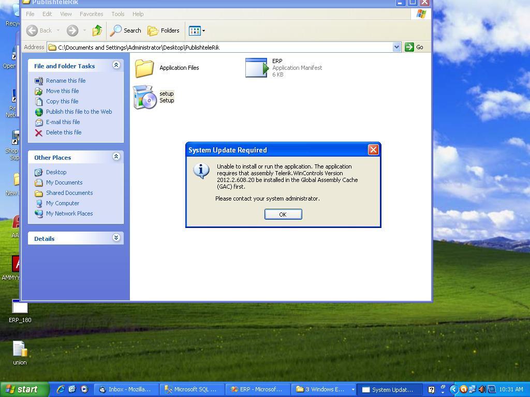Open the View menu
This screenshot has width=530, height=397.
66,14
